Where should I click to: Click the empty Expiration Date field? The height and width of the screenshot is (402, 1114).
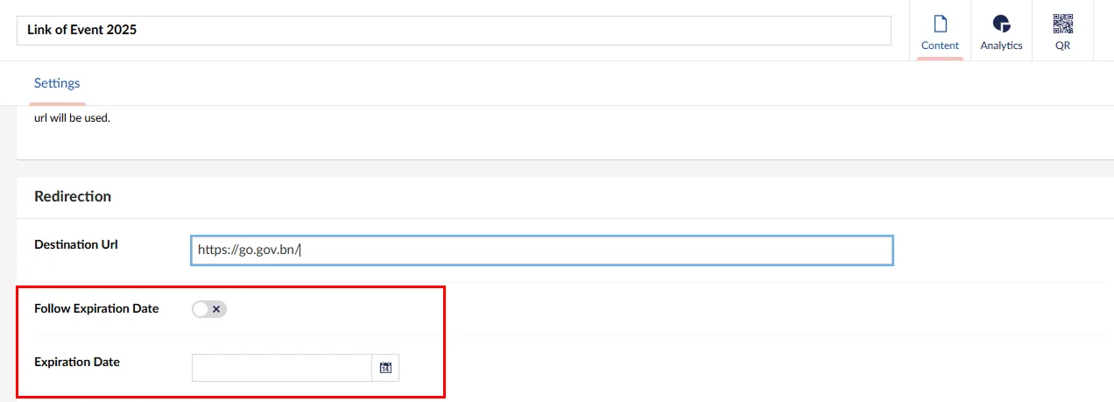(282, 368)
